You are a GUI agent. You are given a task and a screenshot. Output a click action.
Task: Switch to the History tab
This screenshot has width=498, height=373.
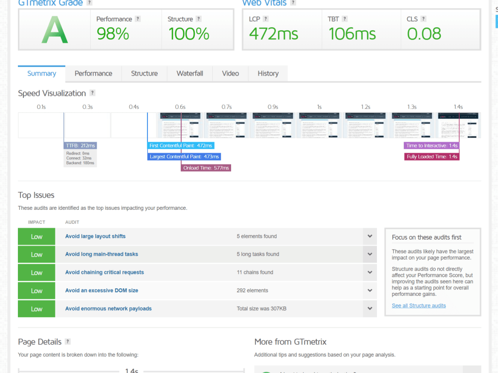268,74
